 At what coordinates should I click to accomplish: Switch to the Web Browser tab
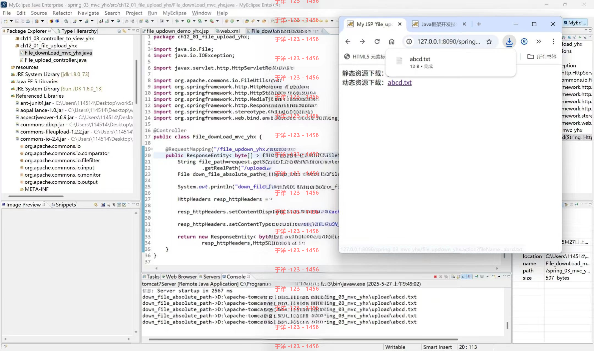(179, 277)
